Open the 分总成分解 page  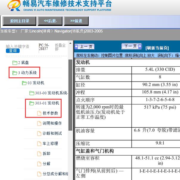point(55,174)
